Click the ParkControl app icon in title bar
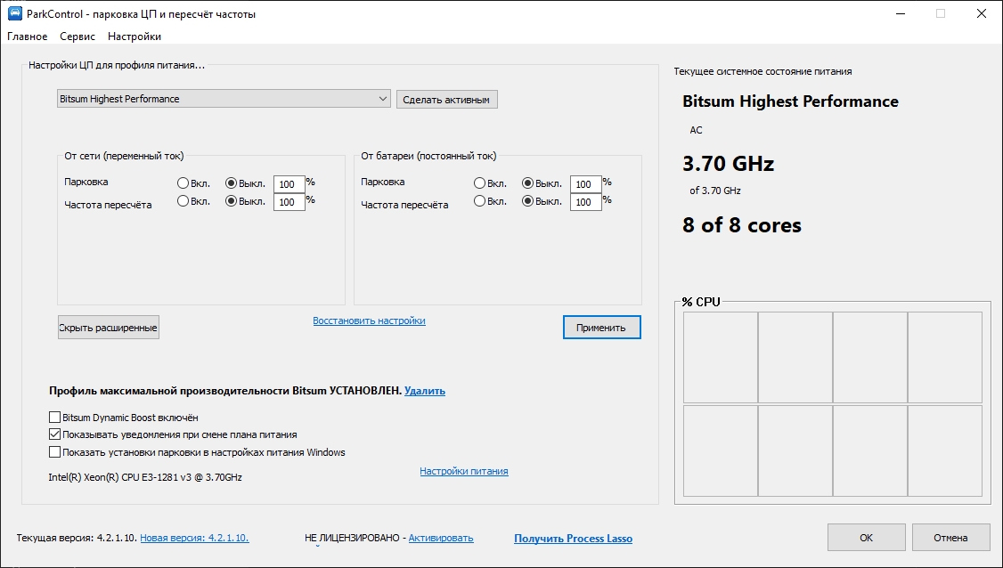1003x568 pixels. [14, 13]
